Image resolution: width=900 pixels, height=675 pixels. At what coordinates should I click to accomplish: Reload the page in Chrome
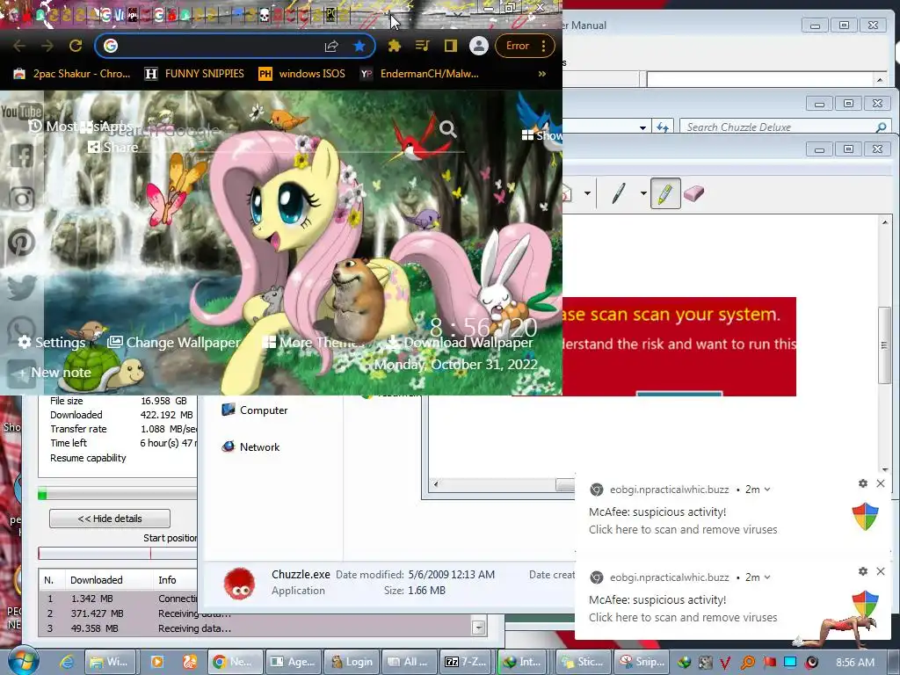(x=76, y=46)
